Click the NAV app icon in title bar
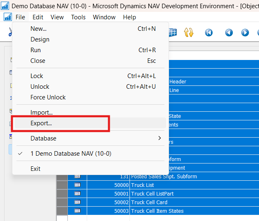Screen dimensions: 259x221 point(6,6)
